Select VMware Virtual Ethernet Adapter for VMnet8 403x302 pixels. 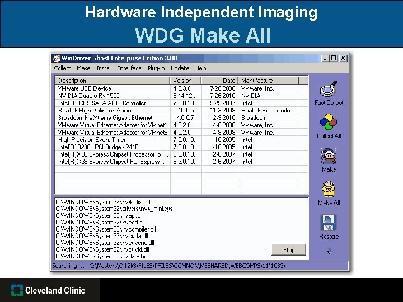coord(181,133)
